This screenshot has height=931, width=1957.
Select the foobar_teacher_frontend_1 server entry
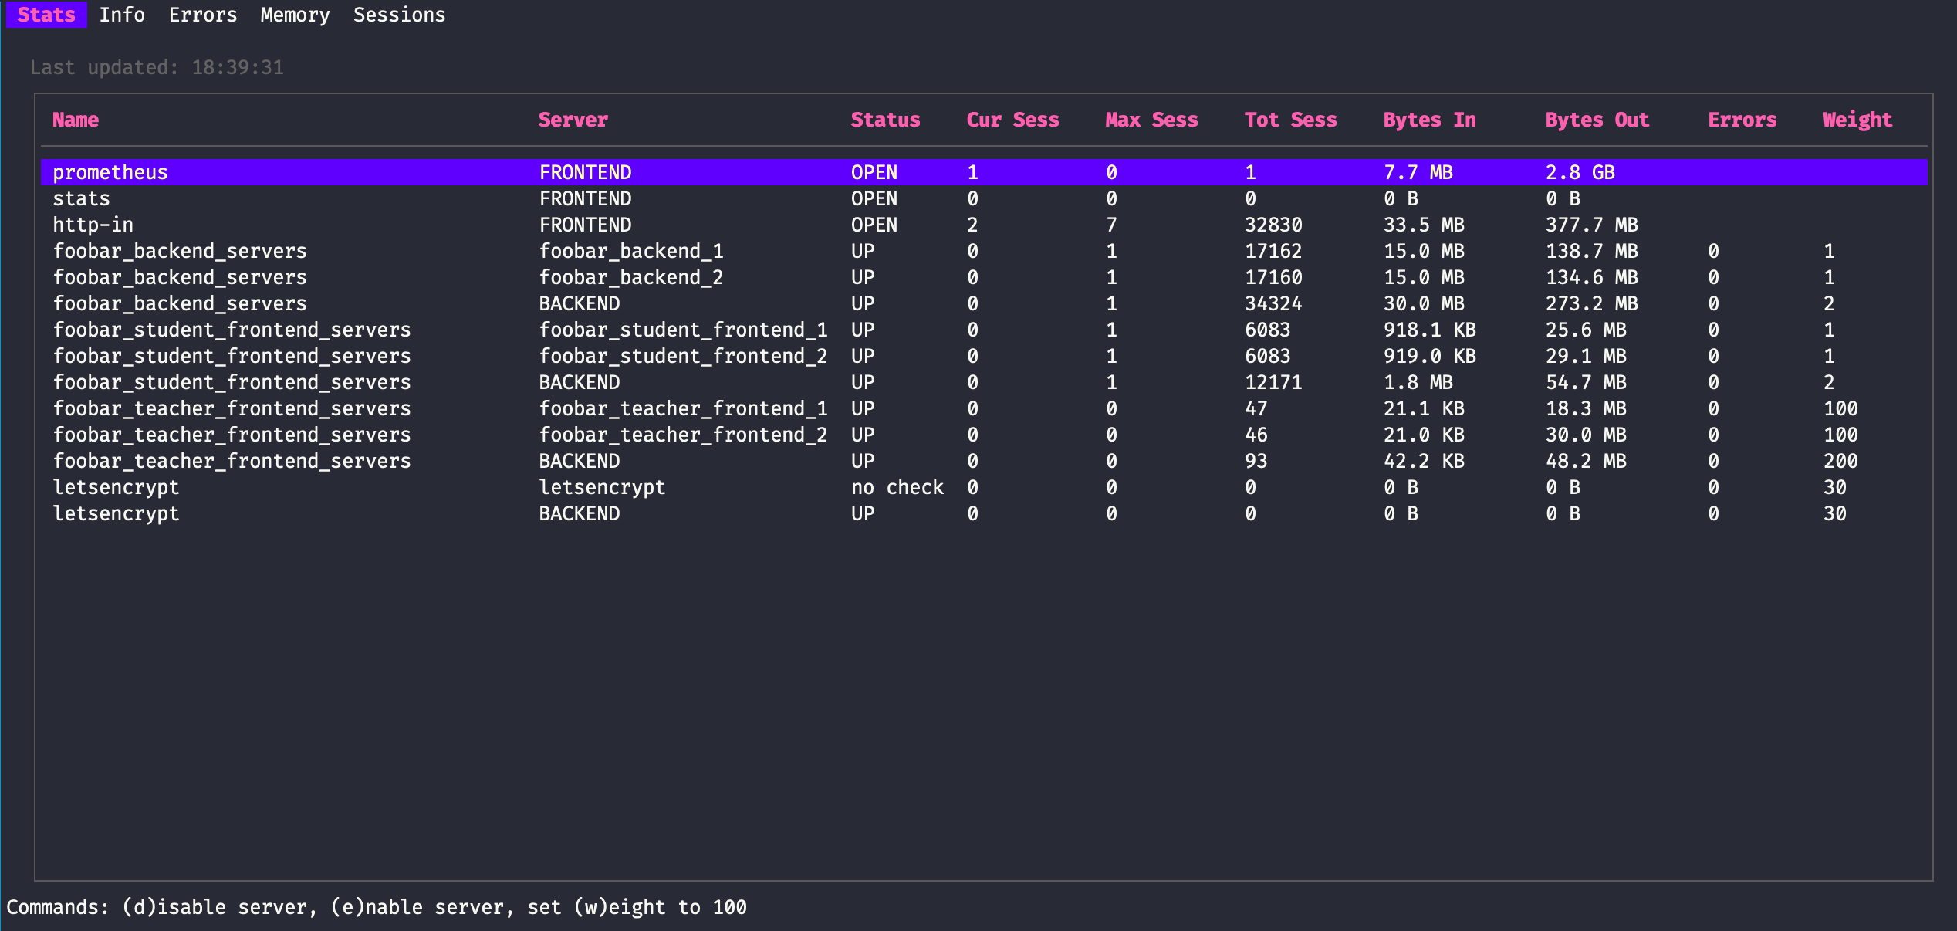[x=683, y=408]
